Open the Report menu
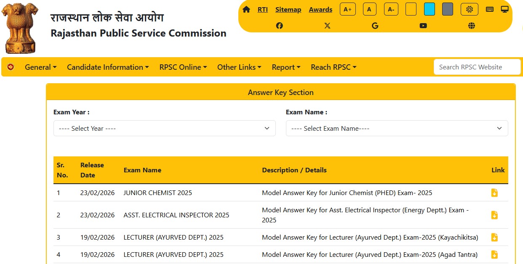 point(286,67)
